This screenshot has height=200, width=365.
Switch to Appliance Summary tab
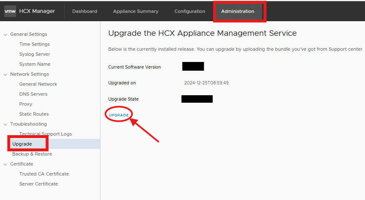(x=135, y=11)
